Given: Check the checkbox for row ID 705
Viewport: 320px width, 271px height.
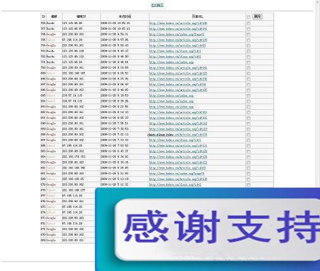Looking at the screenshot, I should pos(249,40).
